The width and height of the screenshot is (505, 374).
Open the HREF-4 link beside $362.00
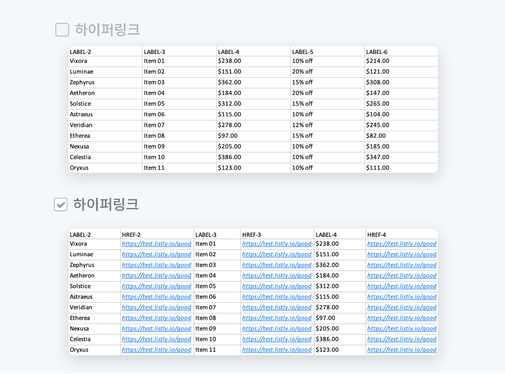point(402,265)
